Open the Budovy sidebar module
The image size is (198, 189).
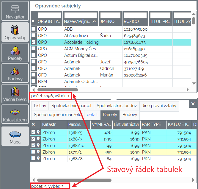[15, 74]
